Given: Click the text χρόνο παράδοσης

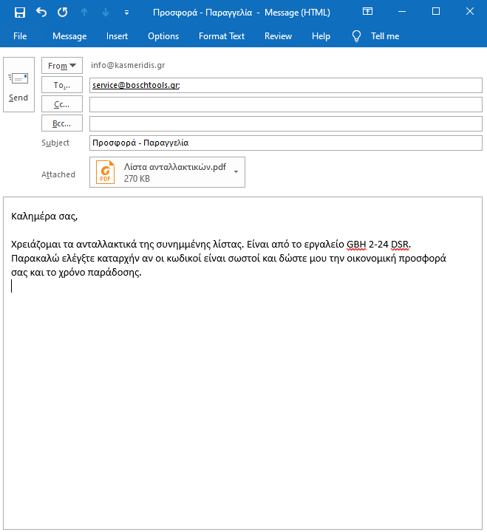Looking at the screenshot, I should (99, 273).
